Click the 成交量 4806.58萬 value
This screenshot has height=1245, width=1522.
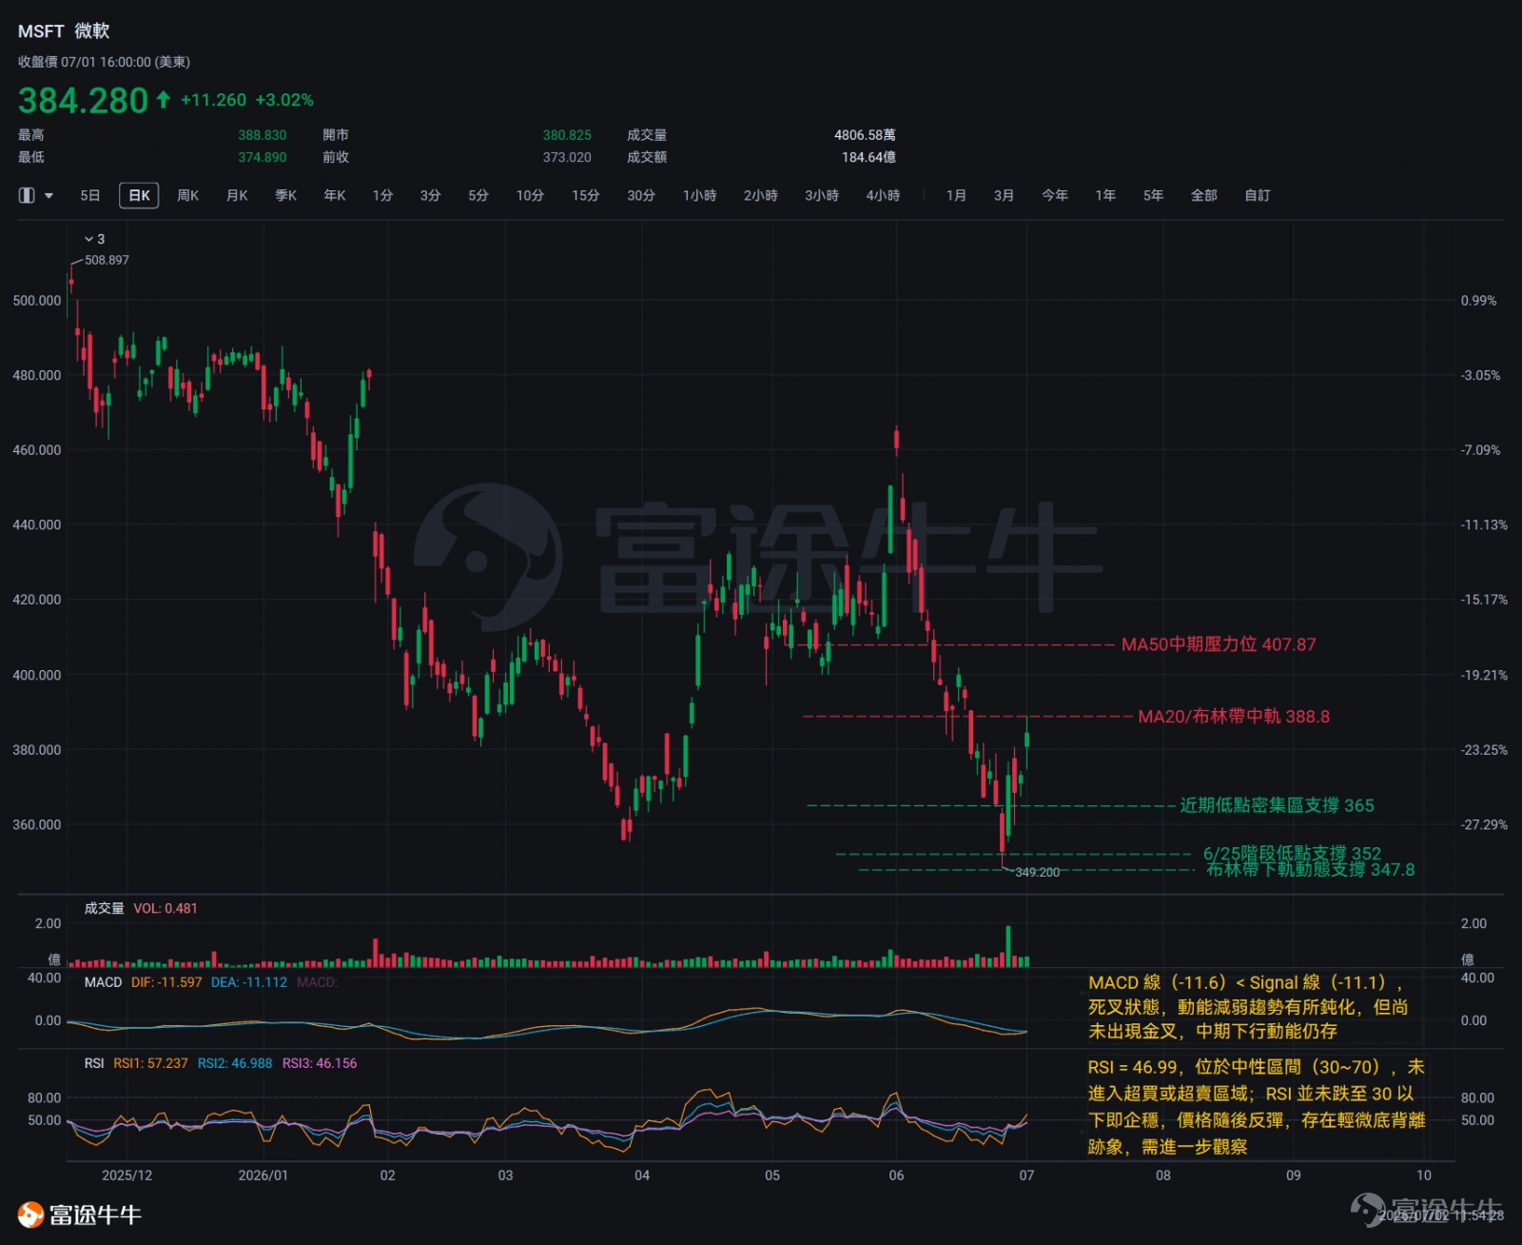tap(865, 135)
